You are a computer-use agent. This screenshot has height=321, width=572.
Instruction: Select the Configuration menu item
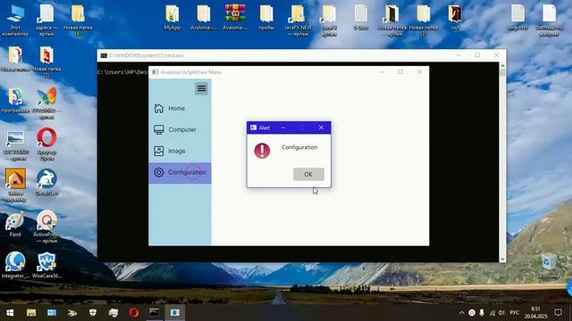pyautogui.click(x=180, y=172)
